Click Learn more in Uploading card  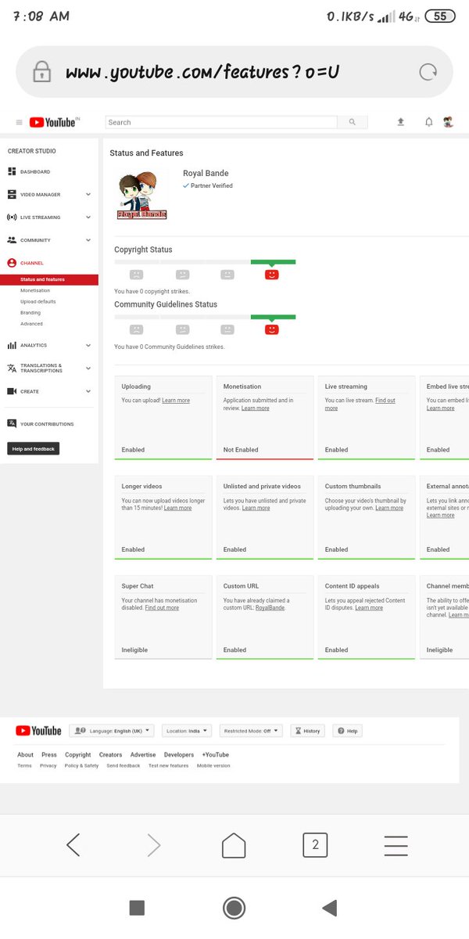tap(176, 401)
